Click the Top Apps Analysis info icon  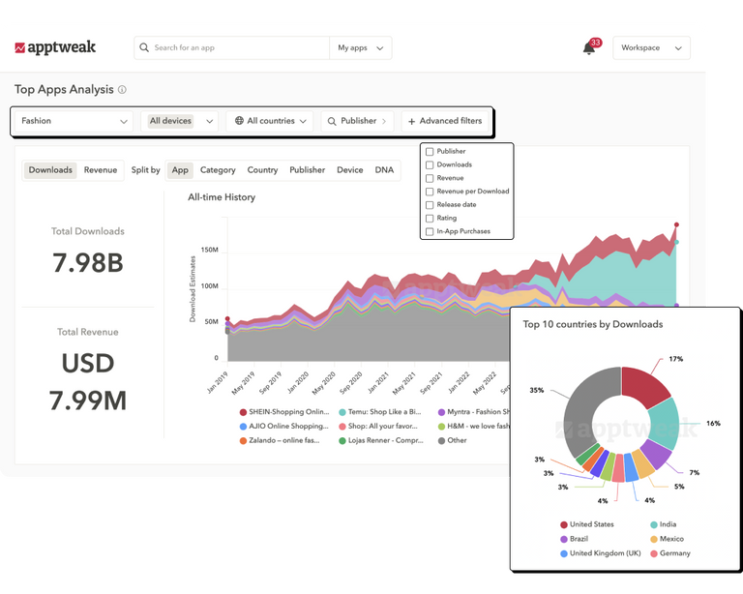(122, 90)
